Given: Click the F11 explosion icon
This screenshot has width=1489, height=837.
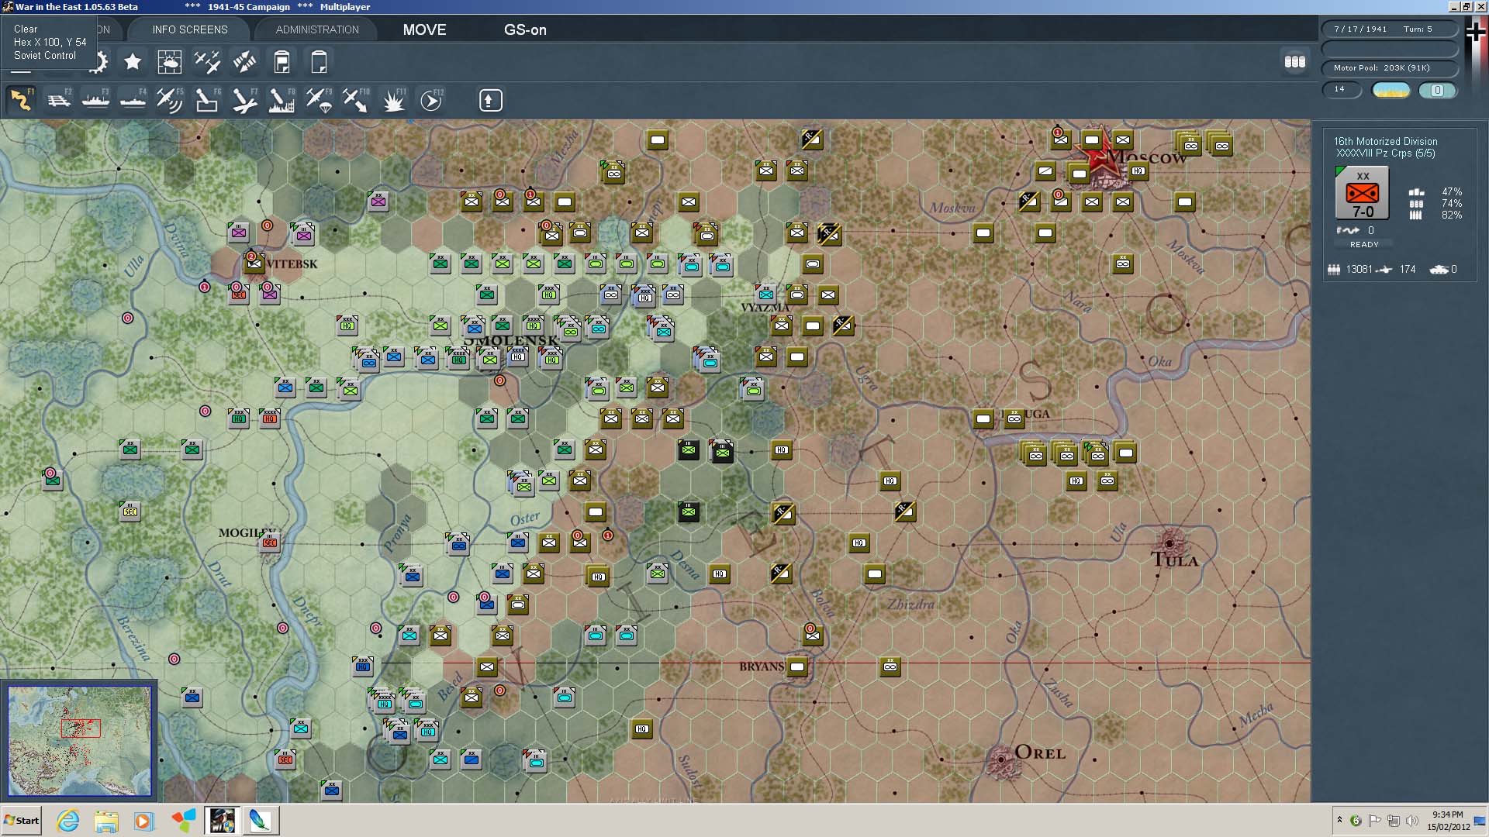Looking at the screenshot, I should pyautogui.click(x=393, y=100).
